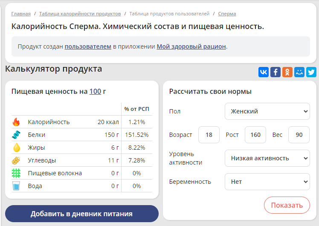Expand the Уровень активности dropdown
The width and height of the screenshot is (319, 226).
(x=267, y=158)
